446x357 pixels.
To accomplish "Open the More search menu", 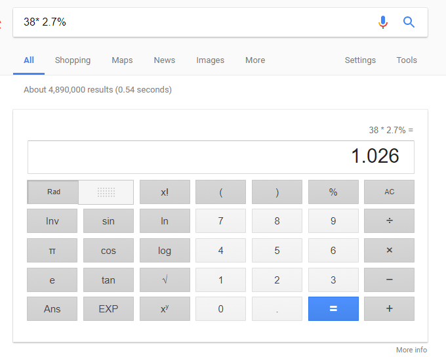I will [x=255, y=60].
